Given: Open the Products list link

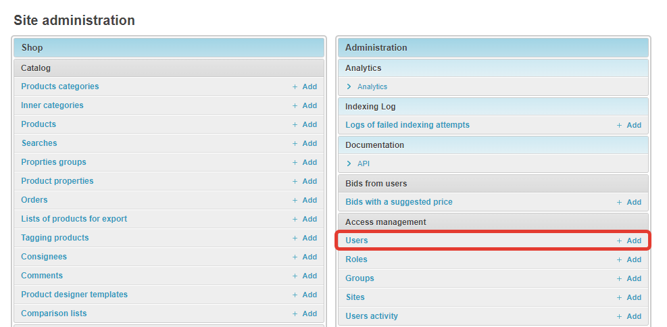Looking at the screenshot, I should coord(39,124).
